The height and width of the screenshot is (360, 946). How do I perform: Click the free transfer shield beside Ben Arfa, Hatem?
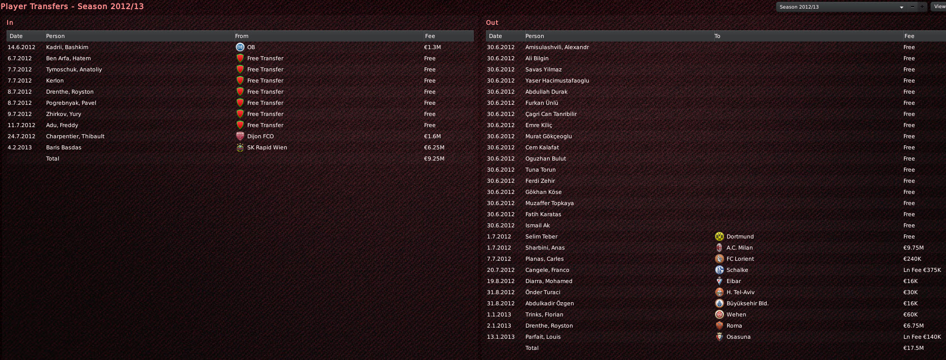240,58
